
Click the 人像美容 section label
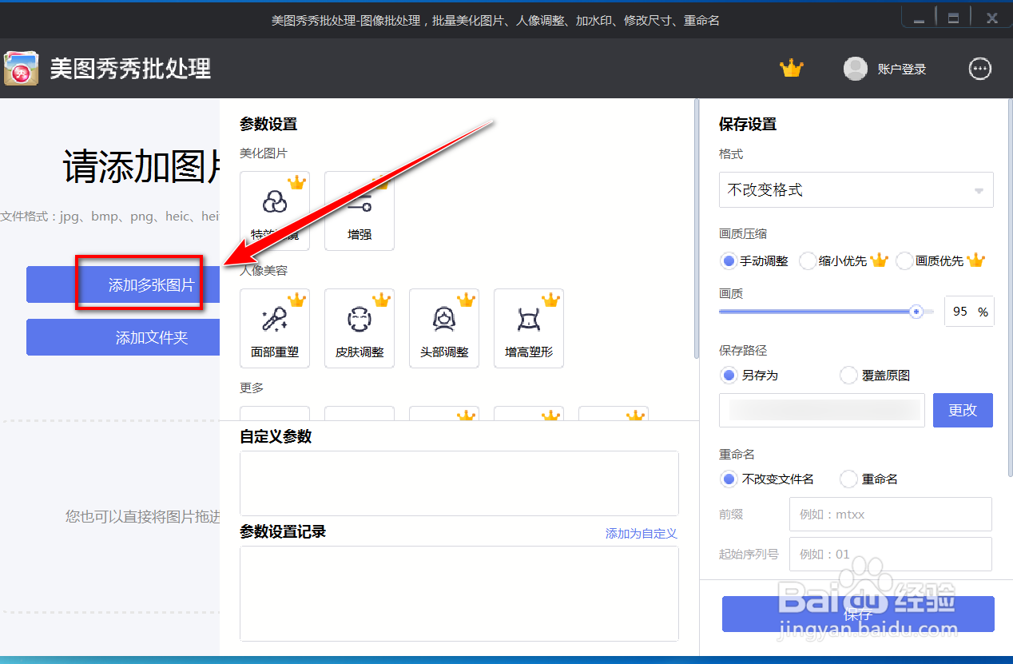click(x=264, y=271)
